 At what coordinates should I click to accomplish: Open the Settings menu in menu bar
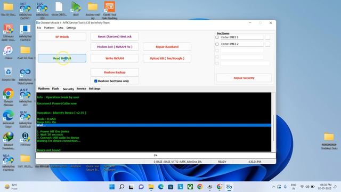point(71,28)
